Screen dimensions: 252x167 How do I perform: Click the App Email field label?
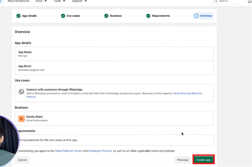[x=25, y=66]
